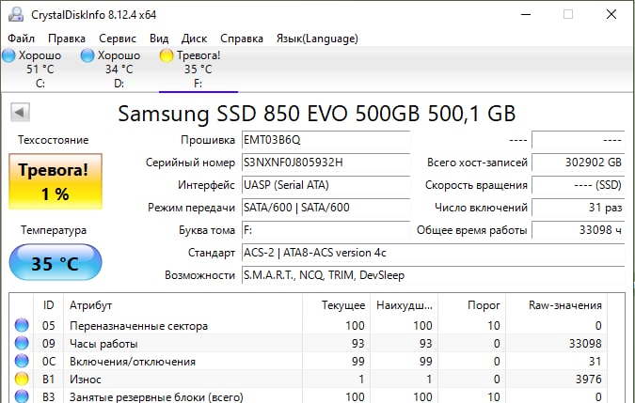
Task: Click the Стандарт field ACS-2 | ATA8-ACS
Action: 434,253
